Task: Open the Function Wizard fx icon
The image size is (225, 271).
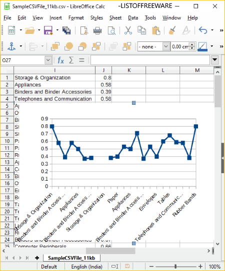Action: [60, 60]
